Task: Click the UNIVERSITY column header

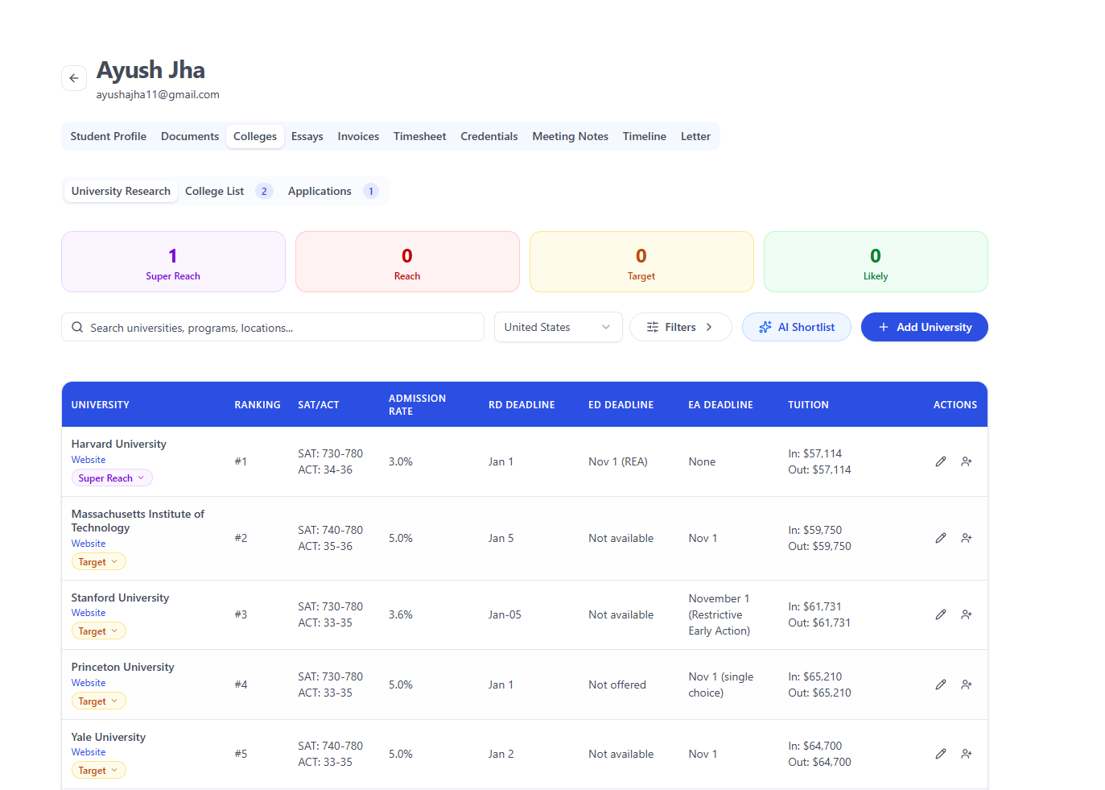Action: [101, 405]
